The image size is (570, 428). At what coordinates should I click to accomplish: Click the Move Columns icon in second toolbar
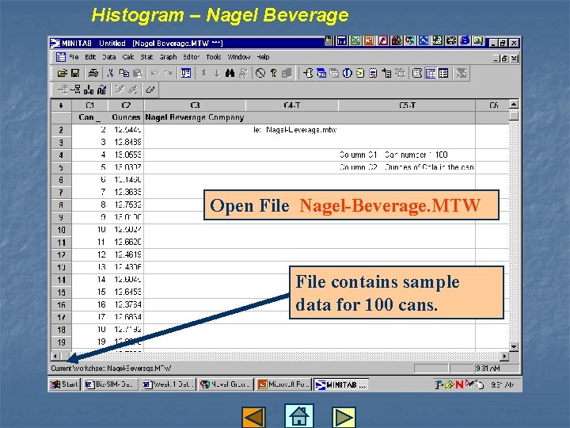click(x=102, y=89)
